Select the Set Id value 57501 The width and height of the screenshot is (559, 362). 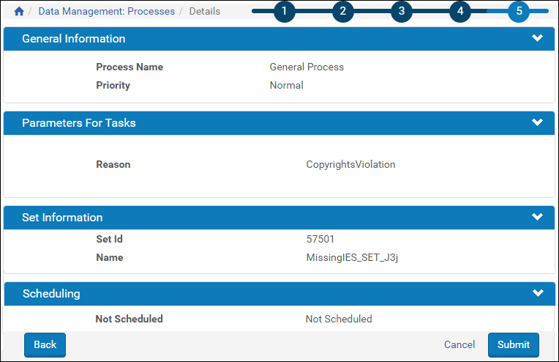pos(320,239)
